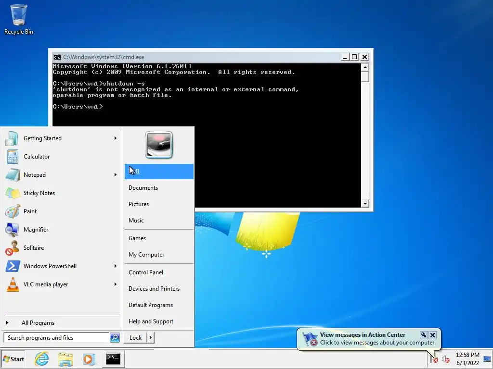Click View messages in Action Center text
Image resolution: width=493 pixels, height=369 pixels.
(363, 335)
